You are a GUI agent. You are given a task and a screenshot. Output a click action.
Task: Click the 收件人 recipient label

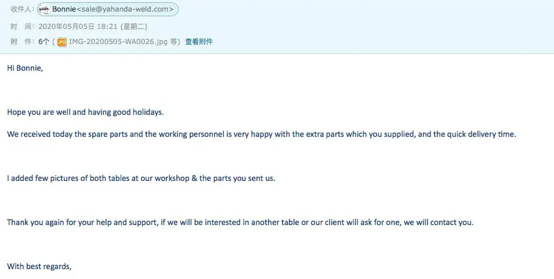pyautogui.click(x=23, y=9)
